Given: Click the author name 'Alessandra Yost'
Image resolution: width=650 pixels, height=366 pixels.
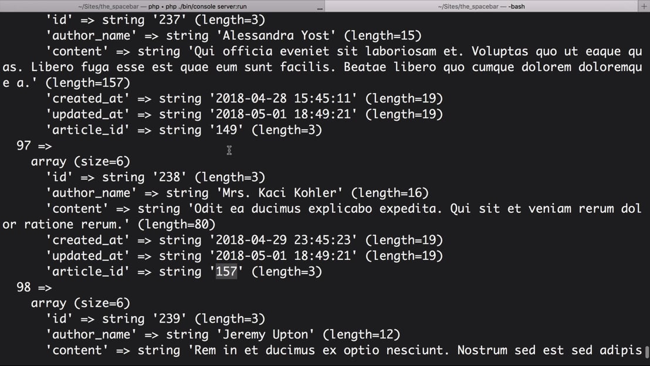Looking at the screenshot, I should (276, 36).
